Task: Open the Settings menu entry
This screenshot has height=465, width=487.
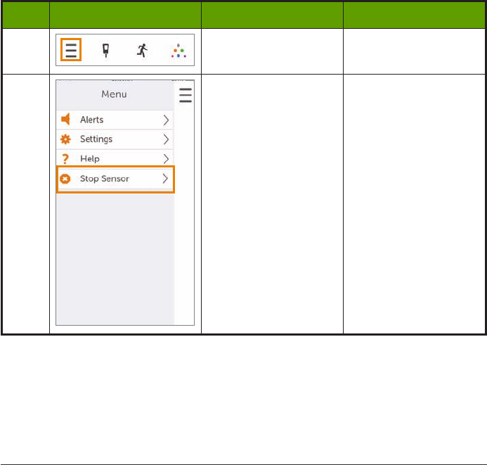Action: [x=115, y=139]
